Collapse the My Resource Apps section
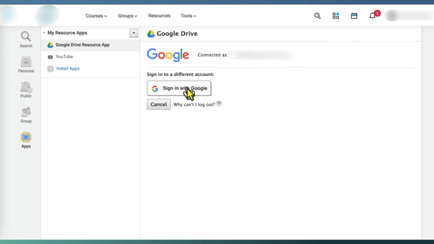 (44, 33)
